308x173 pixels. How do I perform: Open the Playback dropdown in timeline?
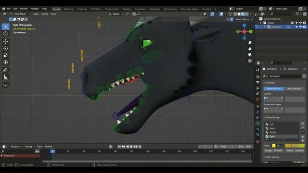[x=16, y=147]
